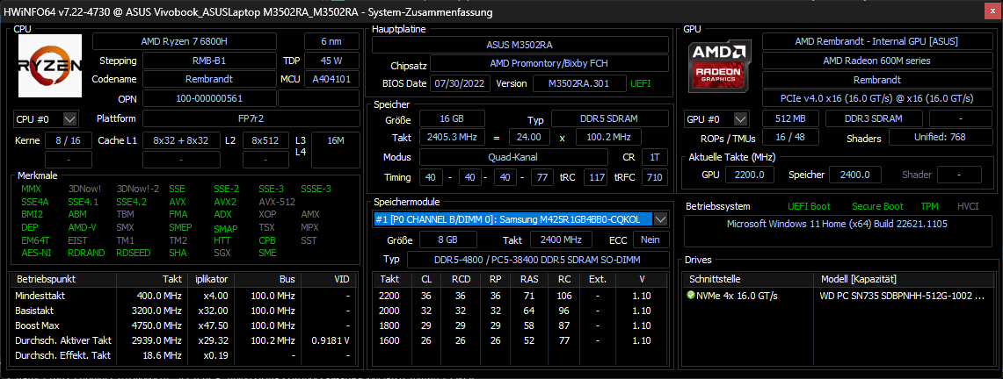Click the FP7r2 platform field

251,118
